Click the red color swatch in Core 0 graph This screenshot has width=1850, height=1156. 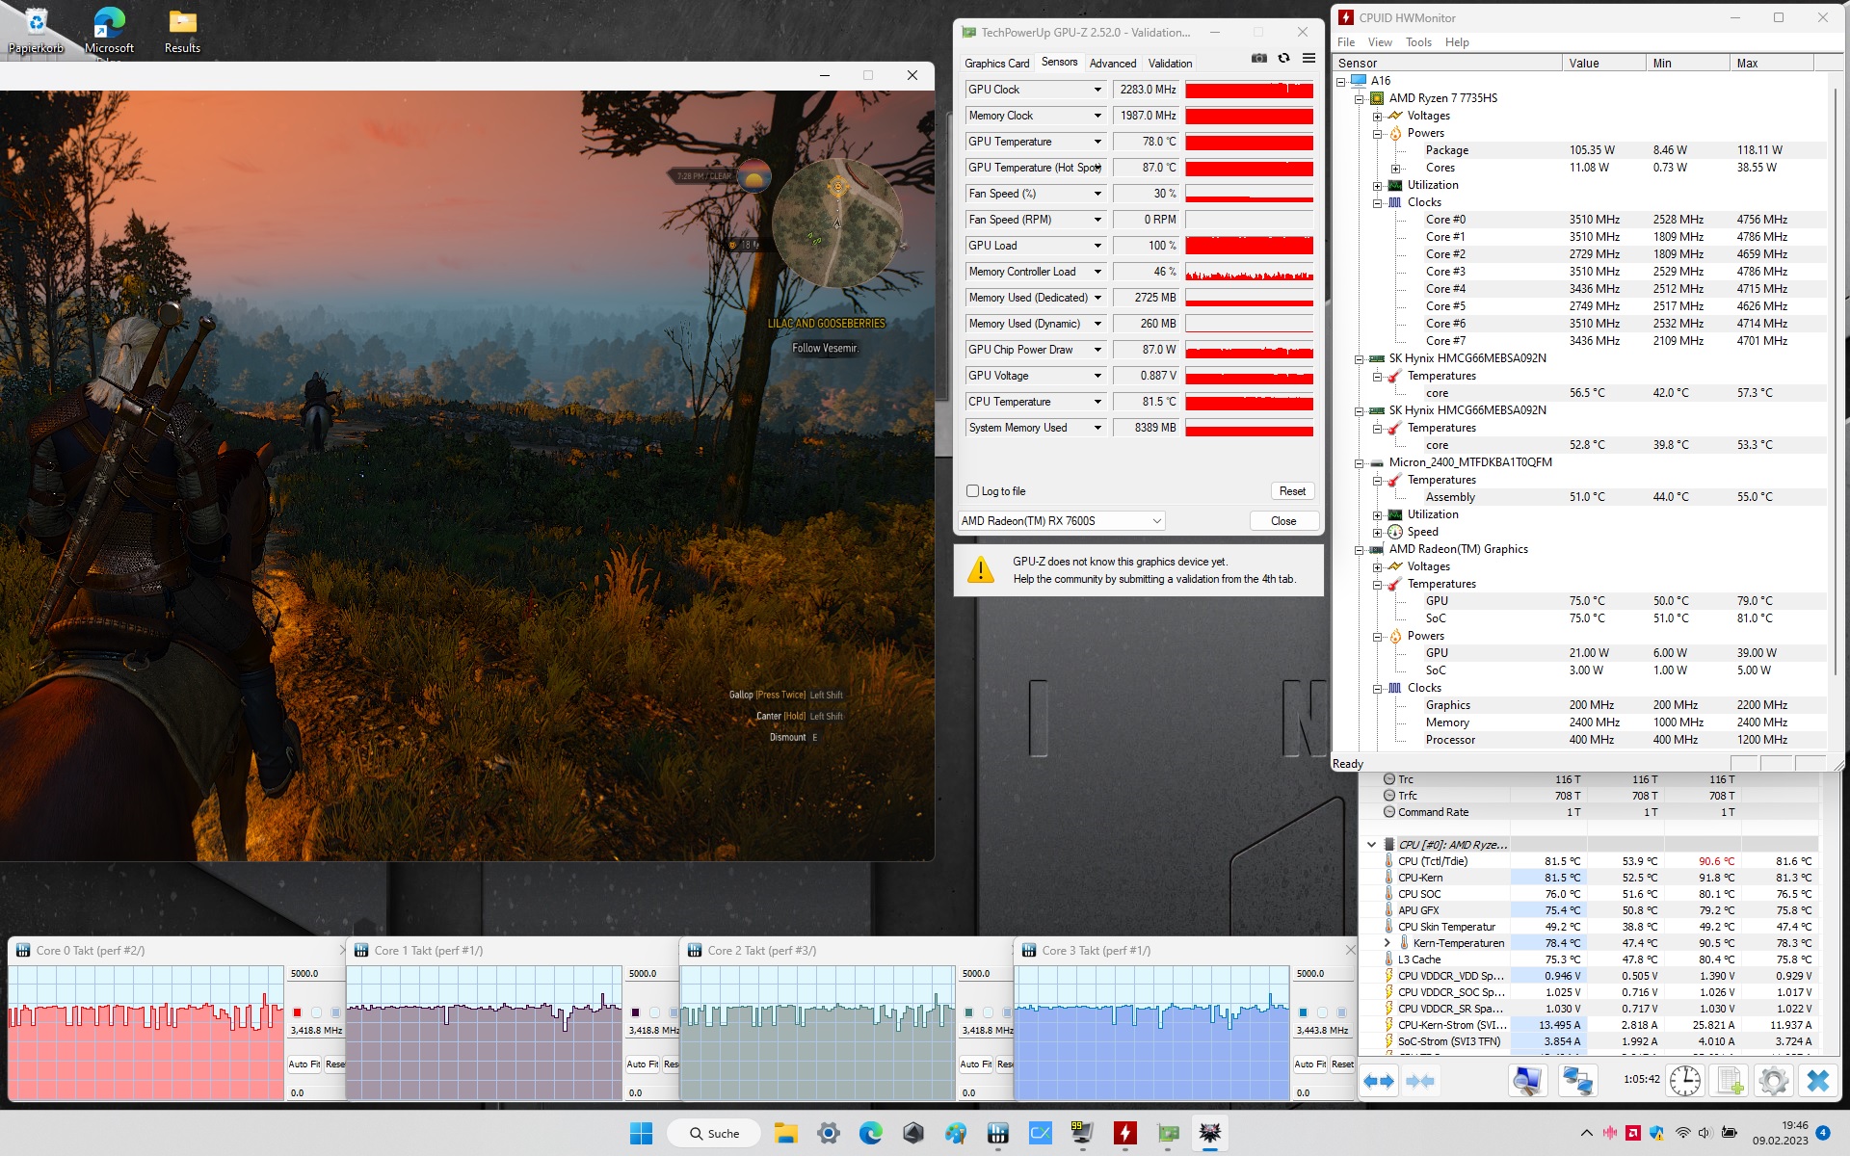[x=298, y=1012]
